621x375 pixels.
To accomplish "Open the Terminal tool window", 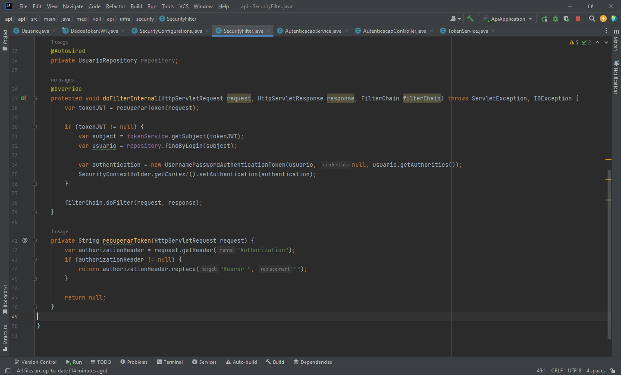I will click(x=170, y=362).
